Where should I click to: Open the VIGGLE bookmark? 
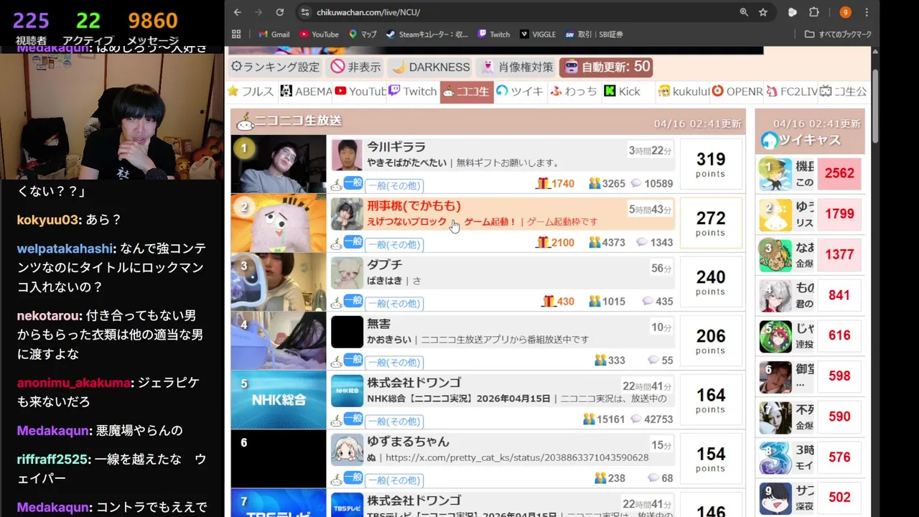(x=538, y=34)
